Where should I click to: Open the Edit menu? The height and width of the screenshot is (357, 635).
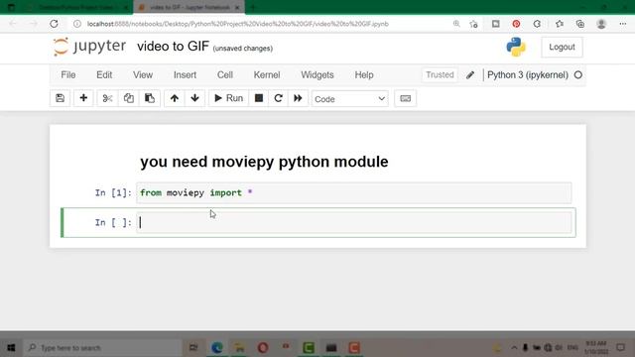click(104, 75)
